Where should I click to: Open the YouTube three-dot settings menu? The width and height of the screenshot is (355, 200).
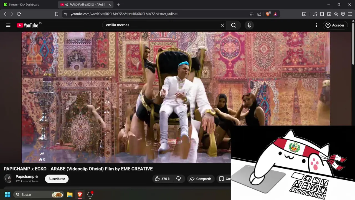[316, 25]
